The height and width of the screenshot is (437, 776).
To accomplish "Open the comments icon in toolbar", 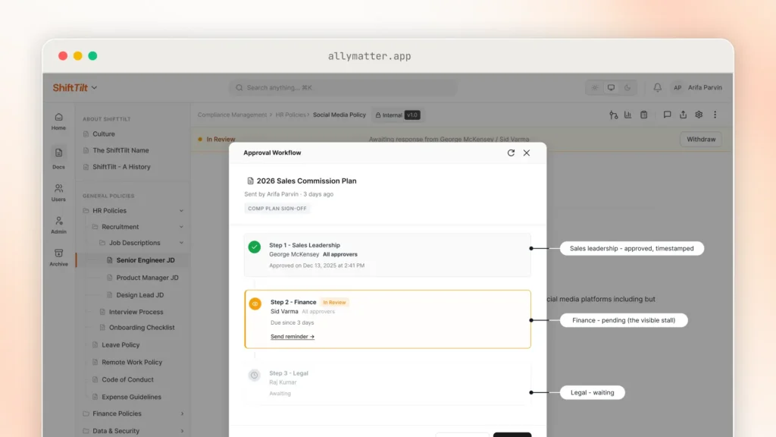I will [x=667, y=115].
